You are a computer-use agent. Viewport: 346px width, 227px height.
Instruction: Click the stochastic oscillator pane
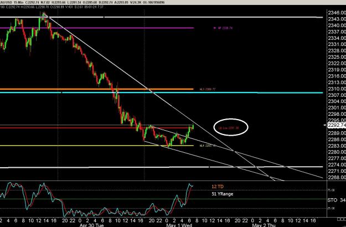[163, 199]
